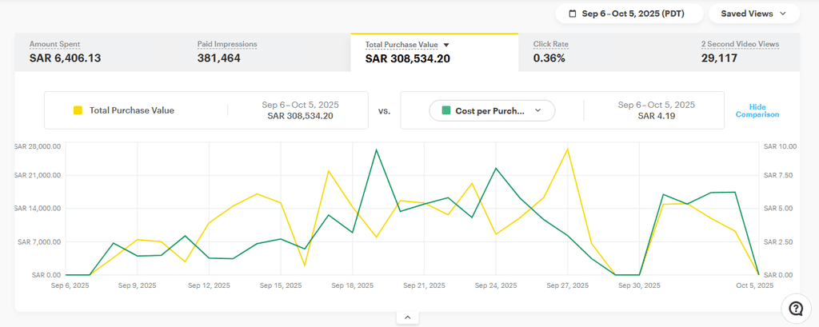Click the yellow Total Purchase Value legend square
Screen dimensions: 819x327
[x=78, y=110]
